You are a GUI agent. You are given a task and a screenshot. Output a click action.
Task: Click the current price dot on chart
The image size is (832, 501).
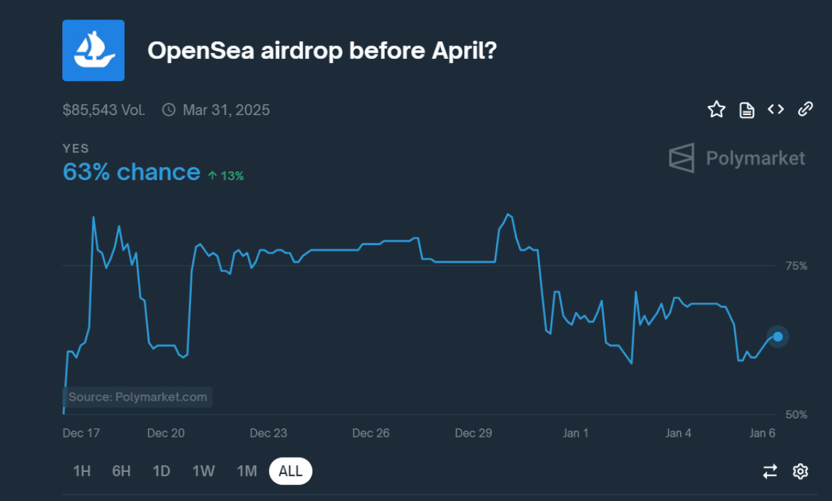pyautogui.click(x=778, y=336)
